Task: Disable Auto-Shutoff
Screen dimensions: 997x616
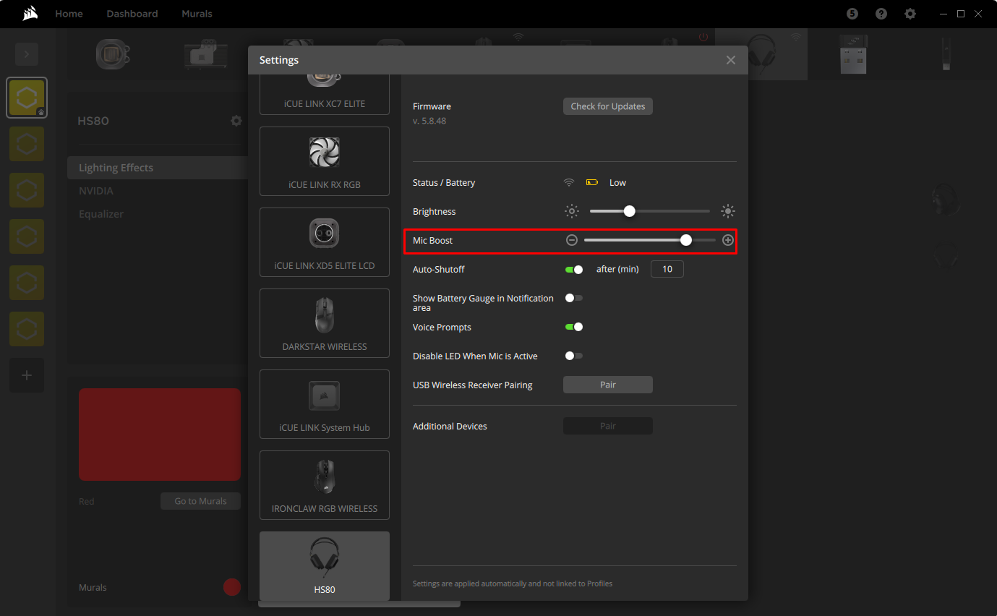Action: [573, 268]
